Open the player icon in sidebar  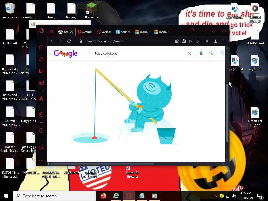click(x=41, y=114)
